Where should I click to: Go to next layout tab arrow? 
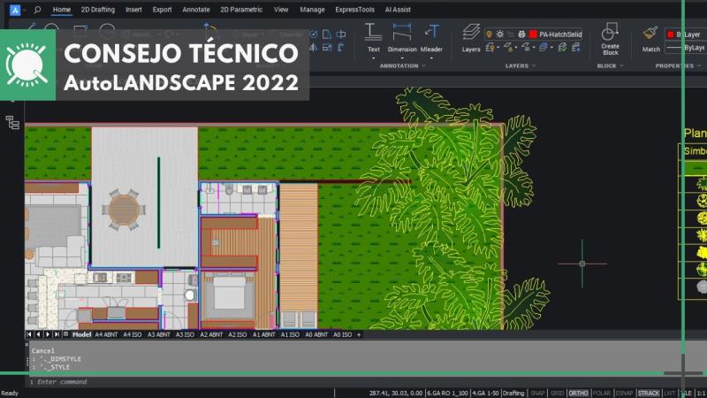pos(48,334)
